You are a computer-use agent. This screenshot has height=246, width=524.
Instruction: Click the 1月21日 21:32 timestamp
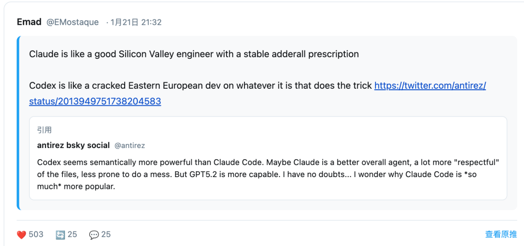coord(136,22)
